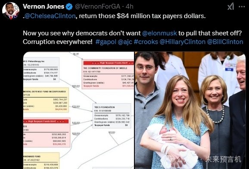
Task: Open the Grok xI icon
Action: [x=230, y=6]
